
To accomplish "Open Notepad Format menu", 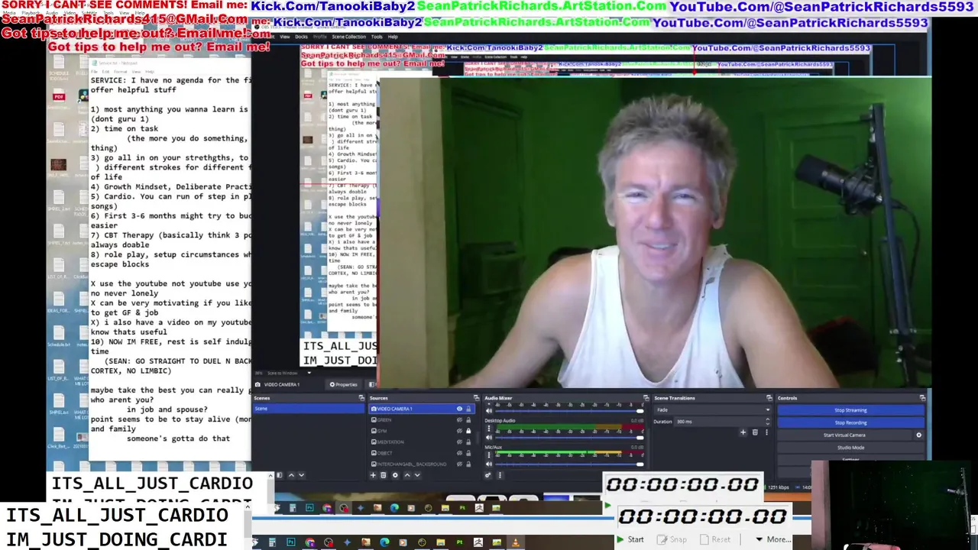I will click(121, 71).
